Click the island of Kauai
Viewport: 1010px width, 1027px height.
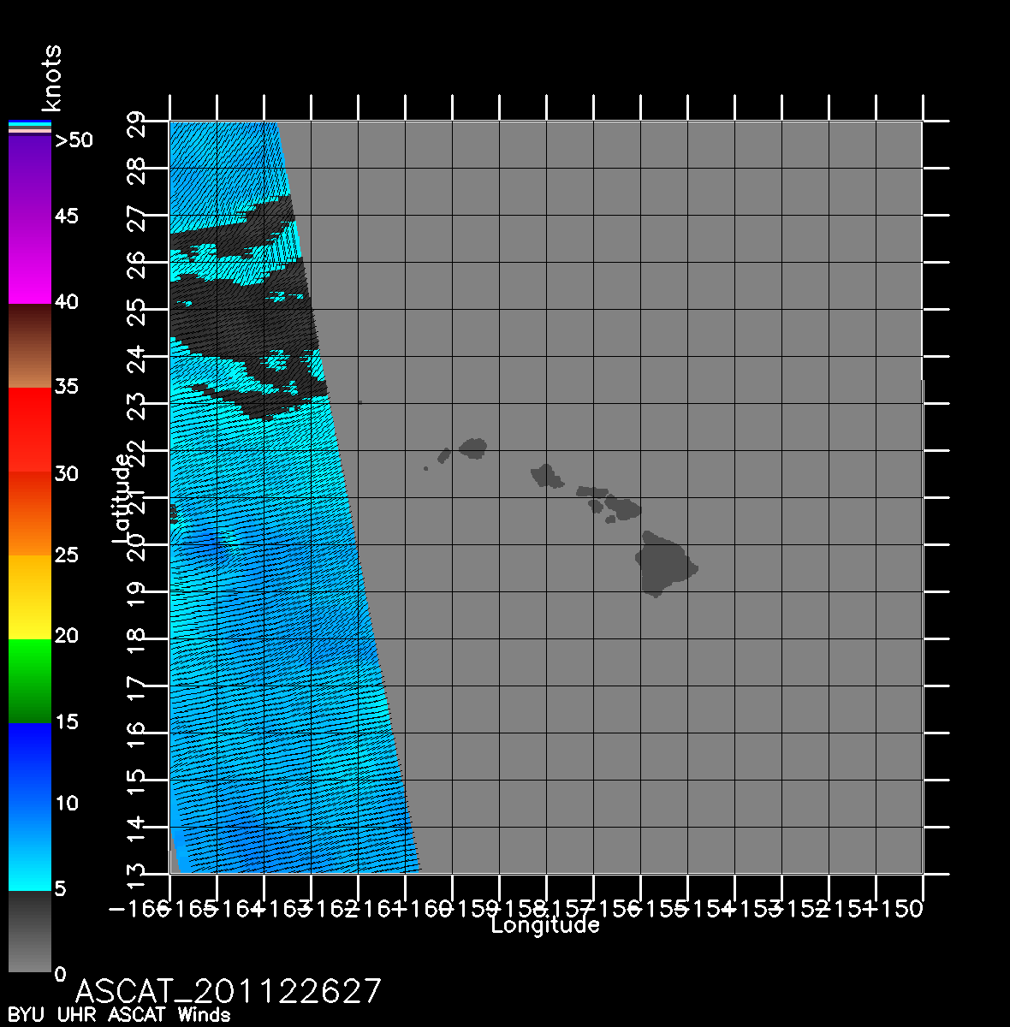(473, 447)
